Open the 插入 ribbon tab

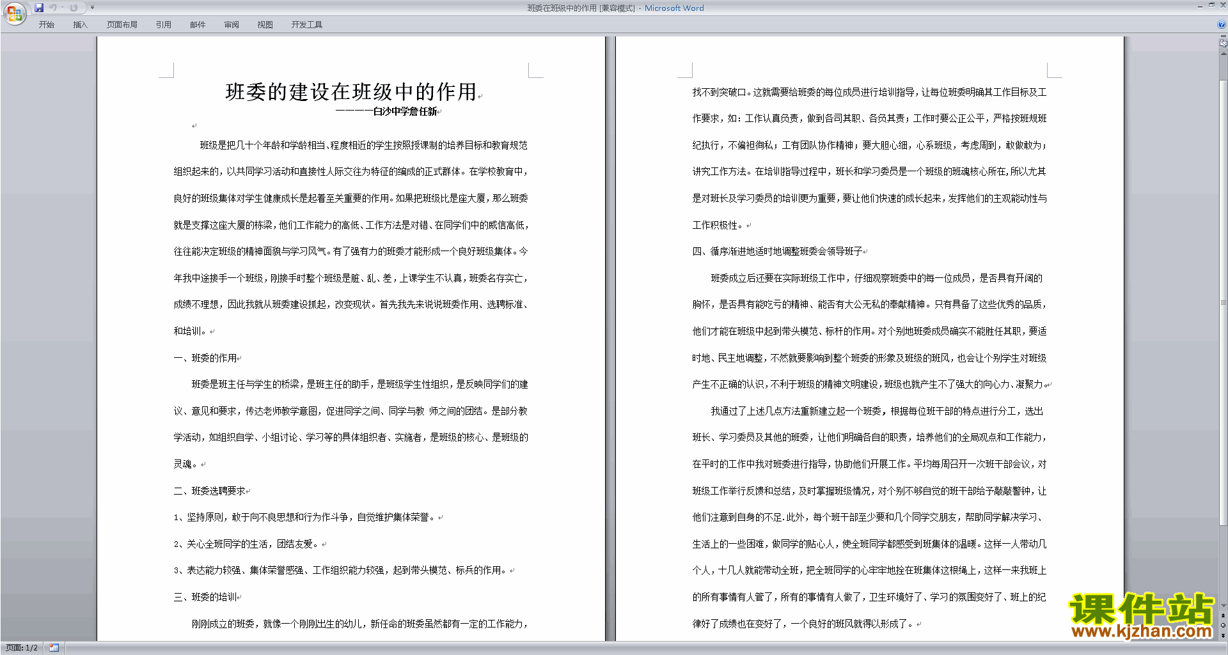(80, 25)
